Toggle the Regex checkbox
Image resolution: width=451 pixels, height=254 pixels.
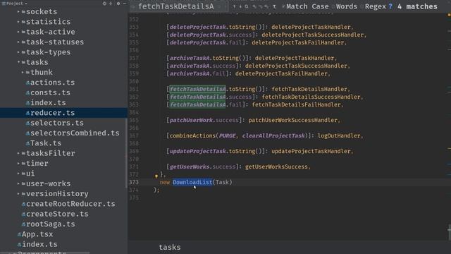[362, 6]
